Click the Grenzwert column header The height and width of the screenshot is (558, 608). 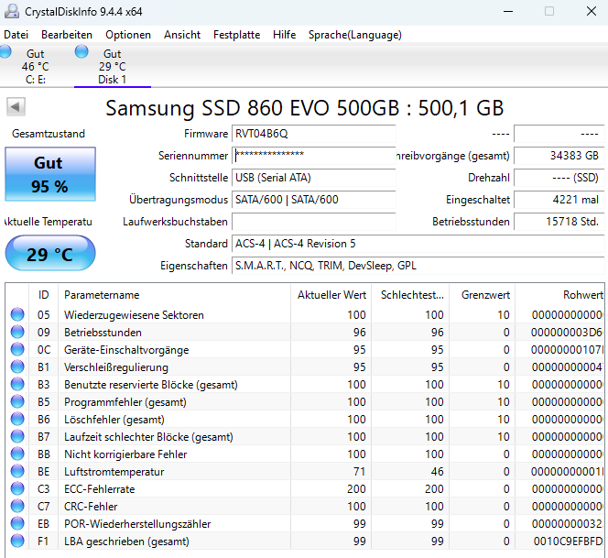coord(482,295)
